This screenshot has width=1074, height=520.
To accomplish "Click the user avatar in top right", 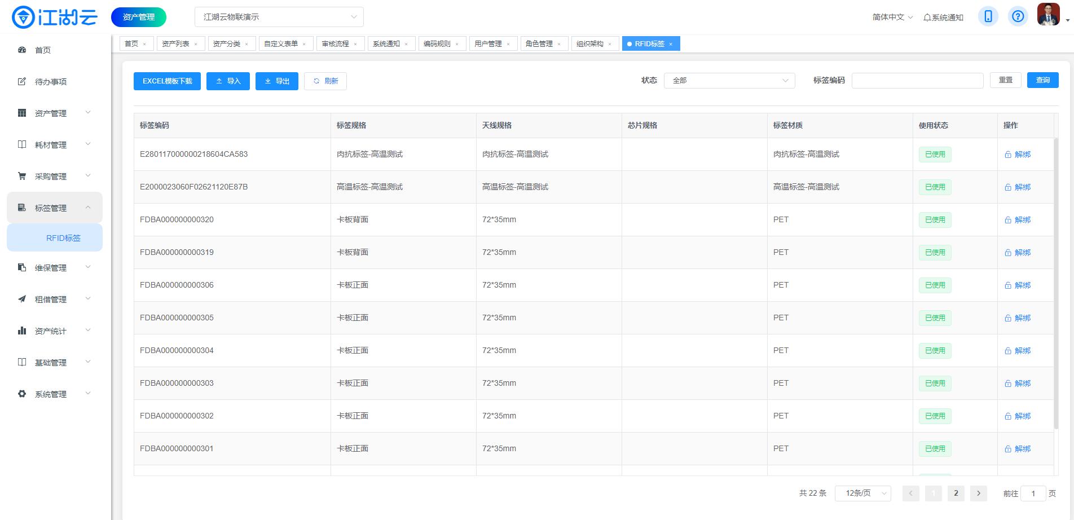I will [x=1048, y=15].
